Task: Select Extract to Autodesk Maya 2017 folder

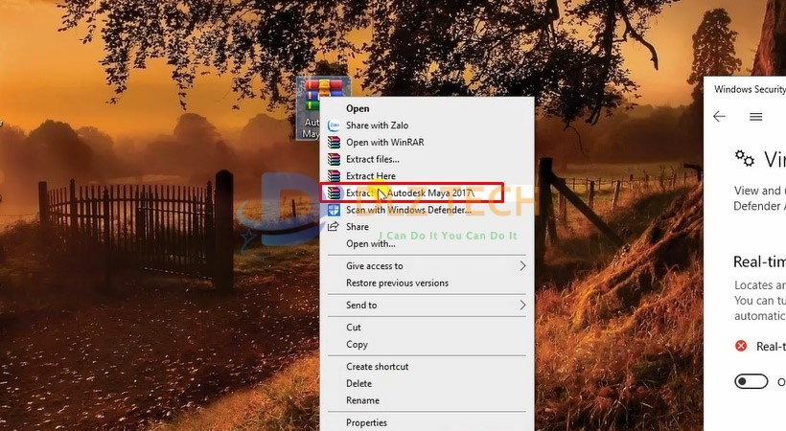Action: click(410, 193)
